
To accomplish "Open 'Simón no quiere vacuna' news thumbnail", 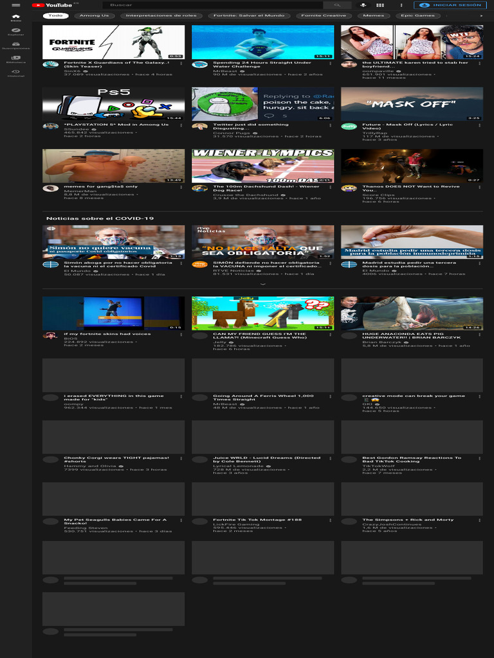I will [113, 242].
